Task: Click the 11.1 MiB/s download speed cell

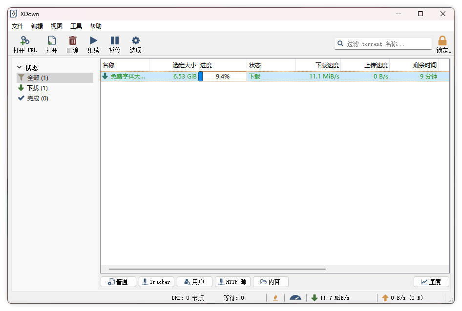Action: (324, 76)
